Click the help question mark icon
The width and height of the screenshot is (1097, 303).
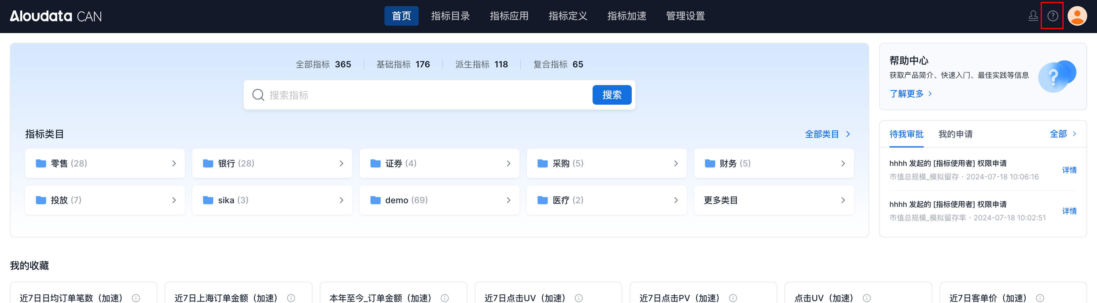1052,16
